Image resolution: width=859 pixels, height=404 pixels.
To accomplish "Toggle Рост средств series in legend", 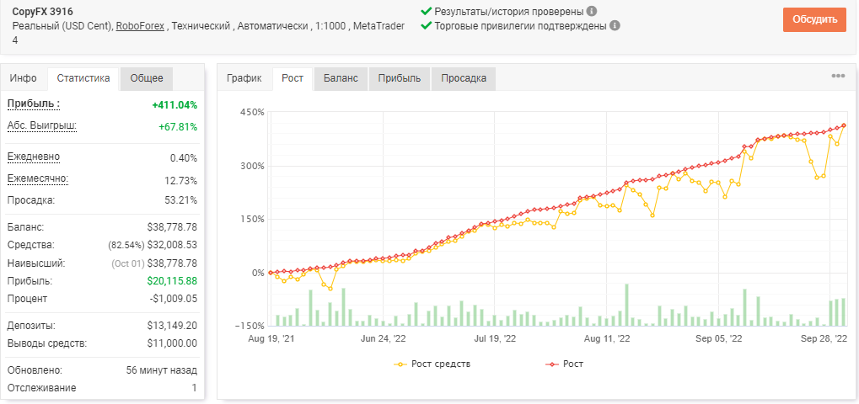I will point(432,364).
